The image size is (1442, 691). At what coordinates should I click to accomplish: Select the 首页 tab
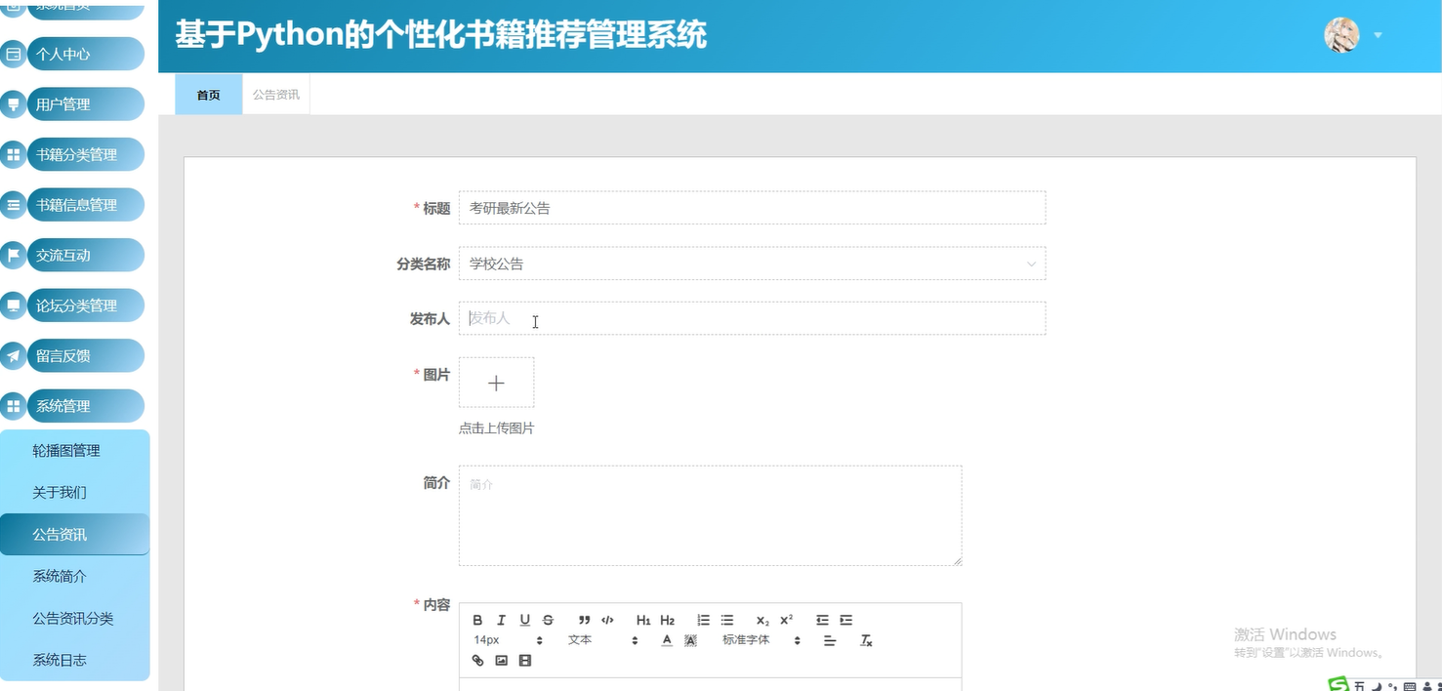(207, 94)
